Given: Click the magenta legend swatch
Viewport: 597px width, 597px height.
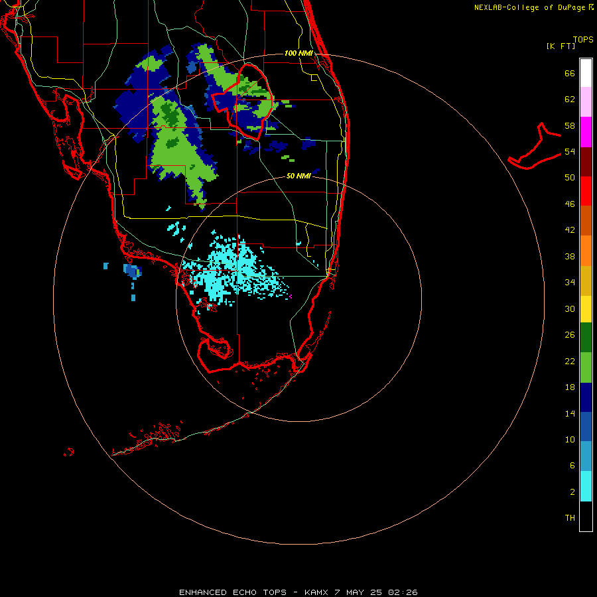Looking at the screenshot, I should pyautogui.click(x=586, y=132).
